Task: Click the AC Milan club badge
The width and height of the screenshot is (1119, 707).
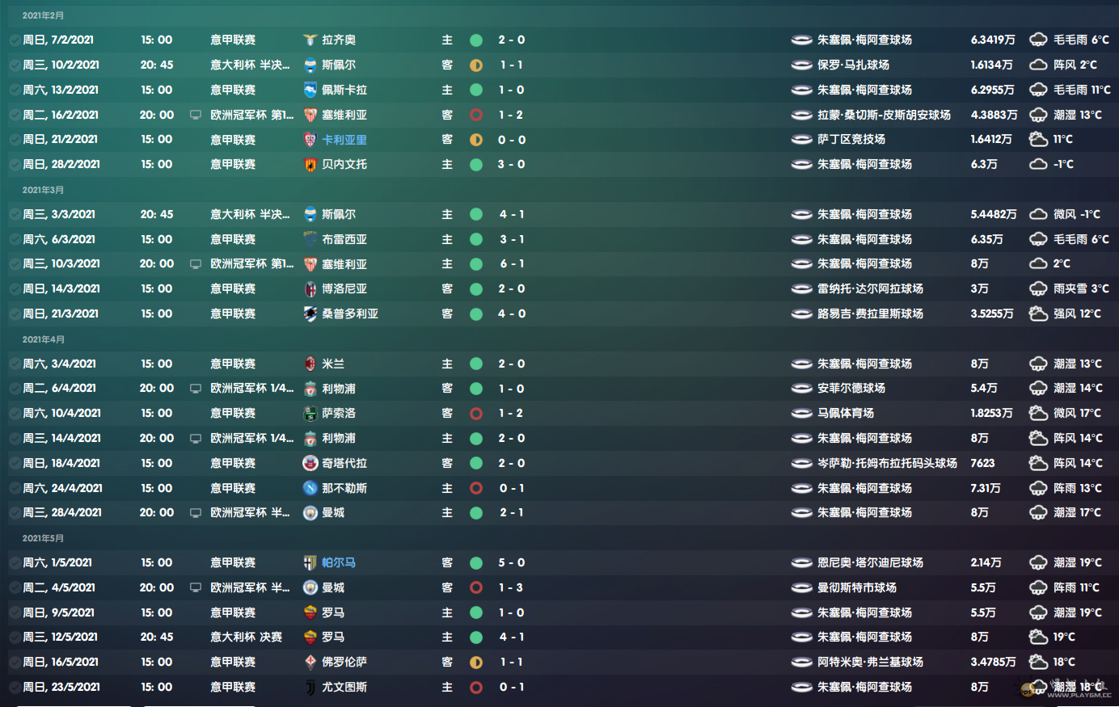Action: [x=310, y=364]
